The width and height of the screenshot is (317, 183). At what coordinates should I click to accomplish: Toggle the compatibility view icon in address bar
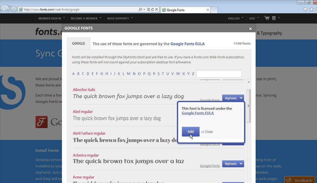click(x=149, y=9)
